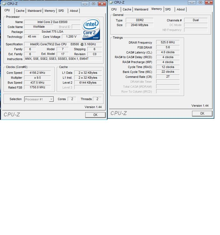The image size is (220, 235).
Task: Click the core speed value '4156.2 MHz'
Action: click(38, 73)
